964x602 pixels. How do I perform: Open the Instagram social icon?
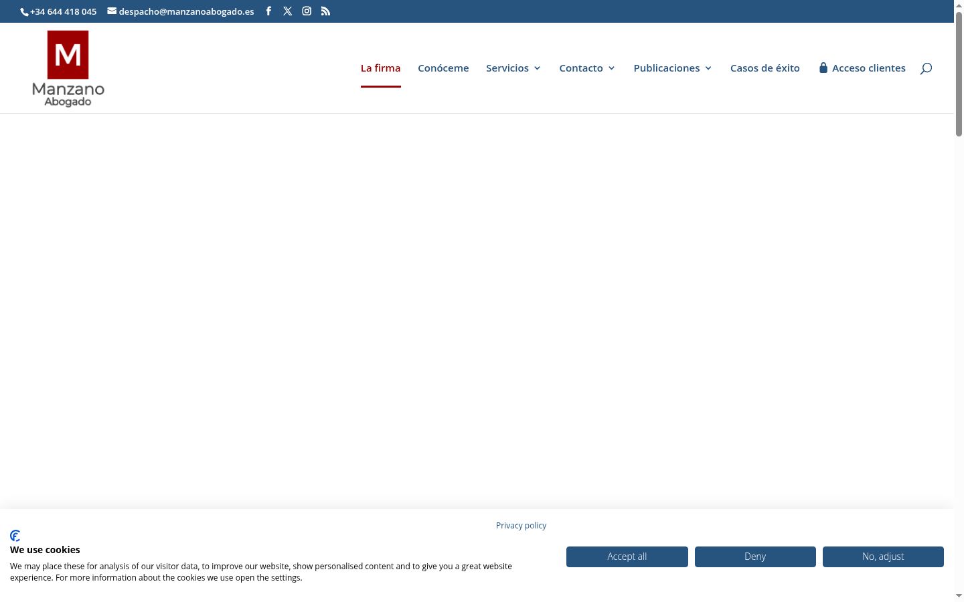point(307,11)
